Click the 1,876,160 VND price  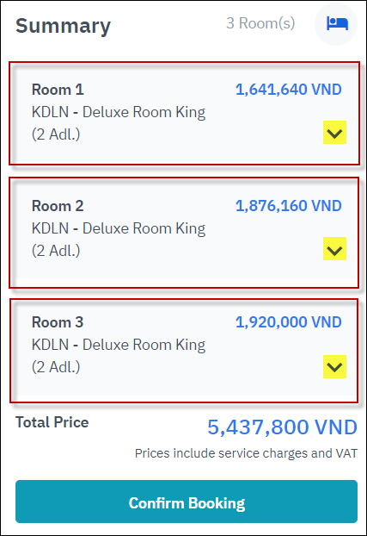coord(288,206)
